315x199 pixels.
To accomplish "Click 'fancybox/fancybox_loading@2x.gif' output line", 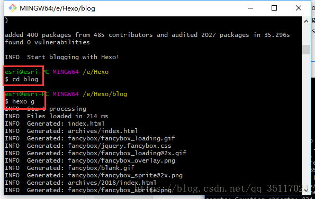I will [x=96, y=153].
